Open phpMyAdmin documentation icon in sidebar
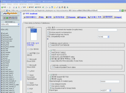This screenshot has height=93, width=126. coord(13,18)
